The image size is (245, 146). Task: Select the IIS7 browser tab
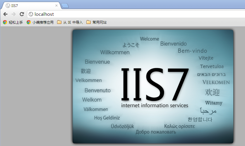(31, 6)
